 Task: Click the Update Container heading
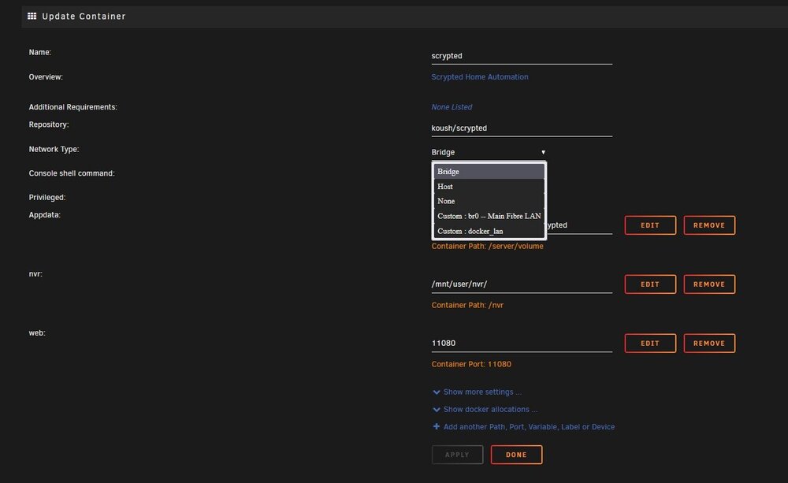point(84,16)
